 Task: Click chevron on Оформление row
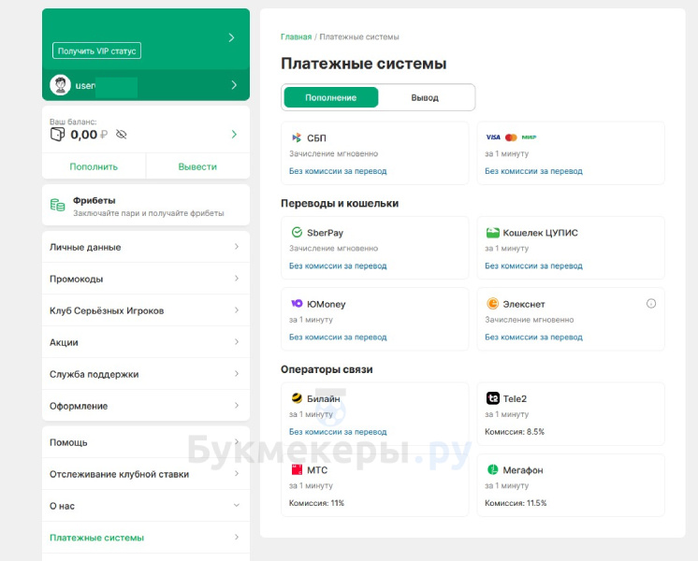click(237, 405)
